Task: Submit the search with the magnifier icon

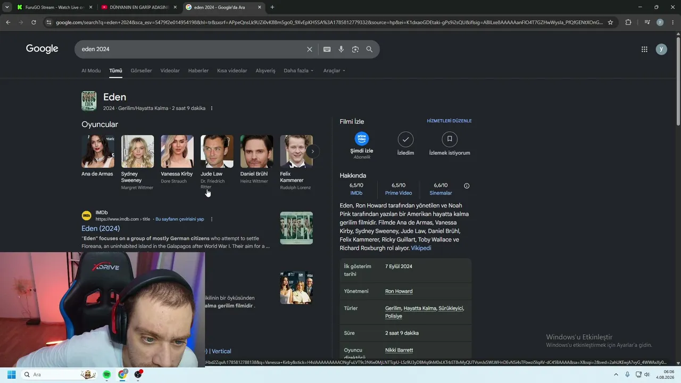Action: pyautogui.click(x=369, y=49)
